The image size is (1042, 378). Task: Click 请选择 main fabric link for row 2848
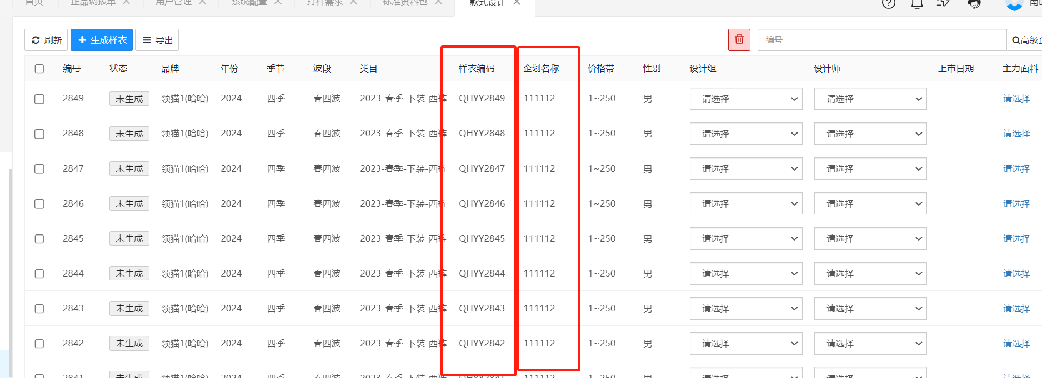[x=1016, y=134]
